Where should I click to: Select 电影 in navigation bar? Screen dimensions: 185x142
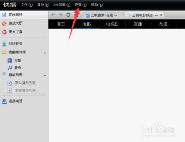coord(87,24)
